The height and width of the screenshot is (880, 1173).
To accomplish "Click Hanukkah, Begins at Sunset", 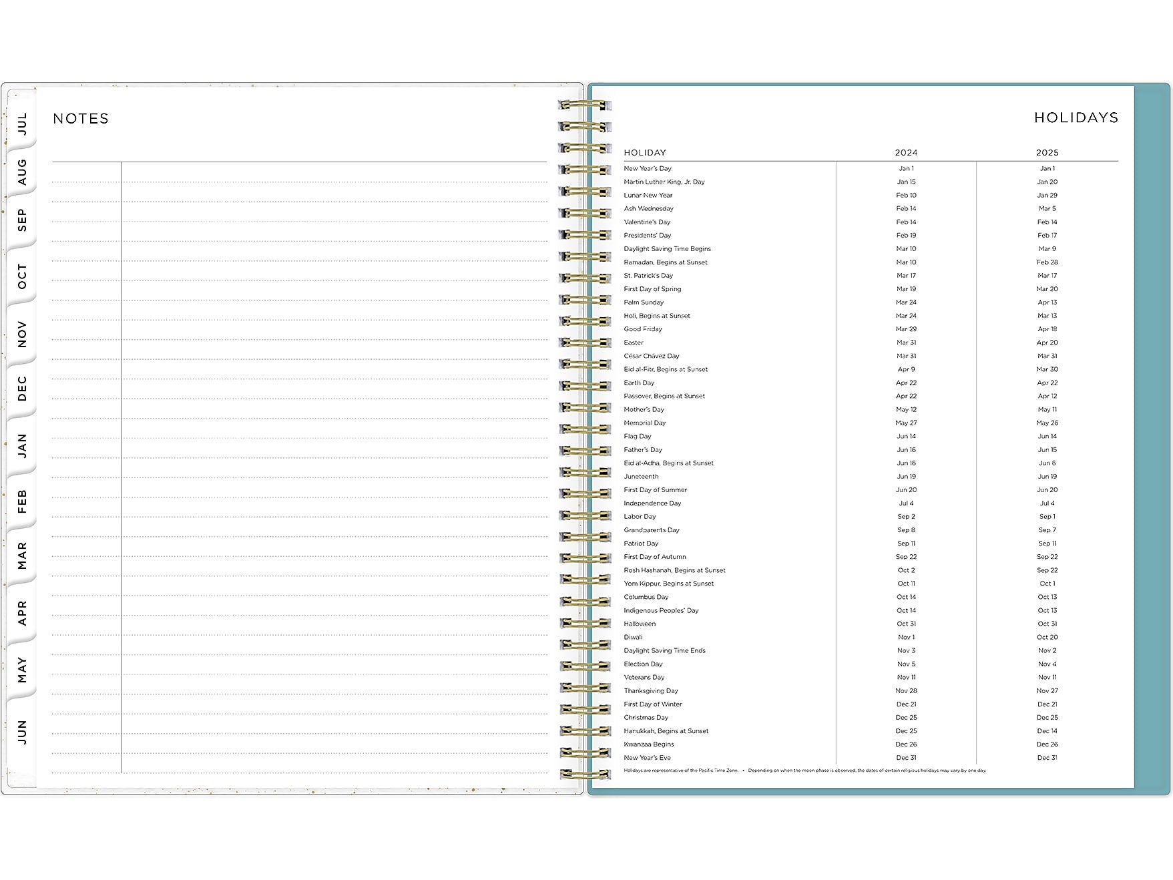I will pyautogui.click(x=666, y=730).
